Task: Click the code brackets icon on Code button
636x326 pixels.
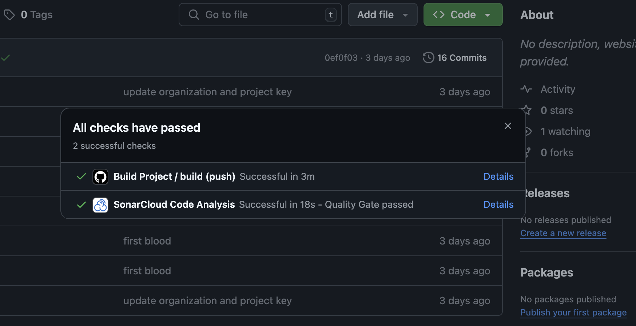Action: point(439,15)
